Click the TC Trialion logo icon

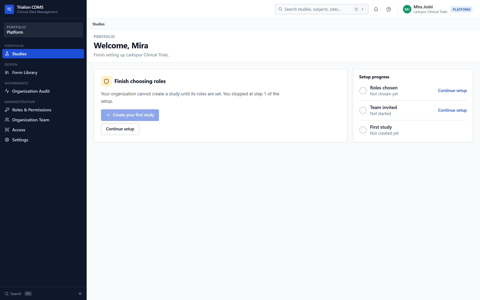tap(9, 9)
